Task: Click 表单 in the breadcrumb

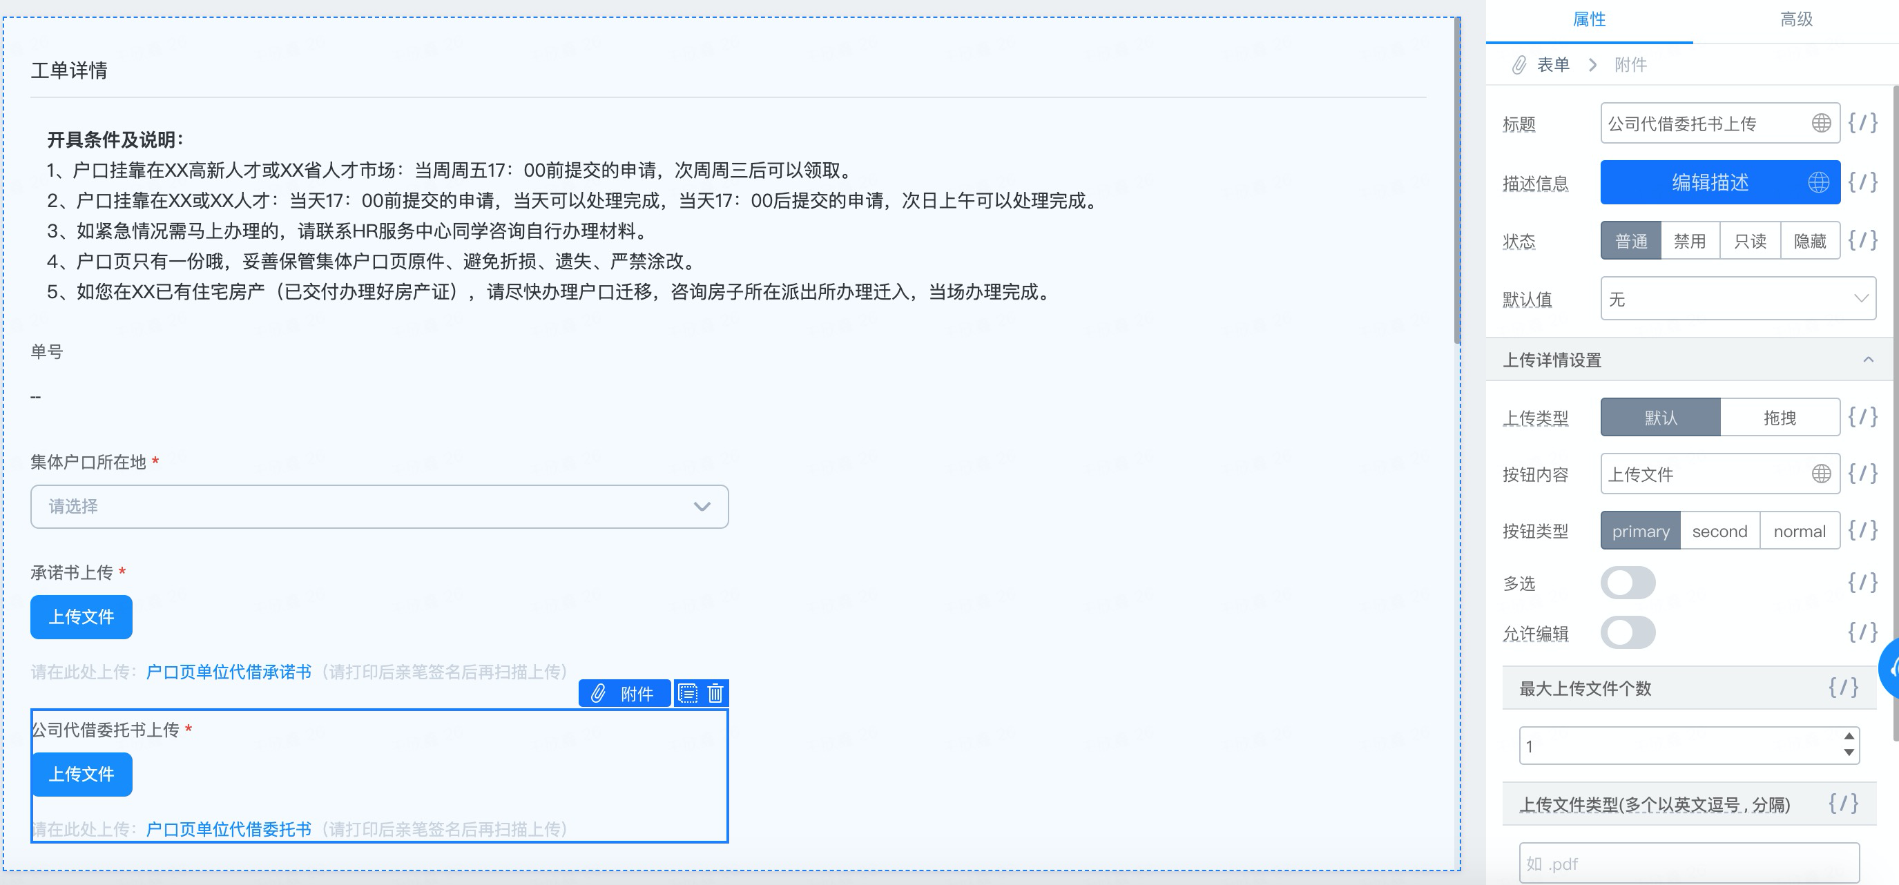Action: (x=1552, y=65)
